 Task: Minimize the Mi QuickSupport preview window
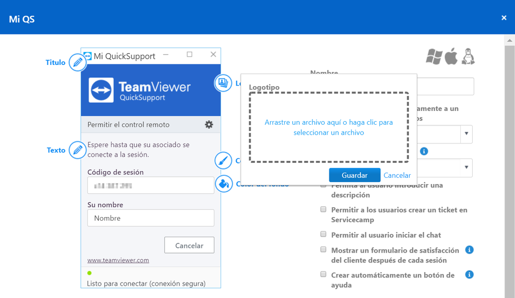click(166, 54)
